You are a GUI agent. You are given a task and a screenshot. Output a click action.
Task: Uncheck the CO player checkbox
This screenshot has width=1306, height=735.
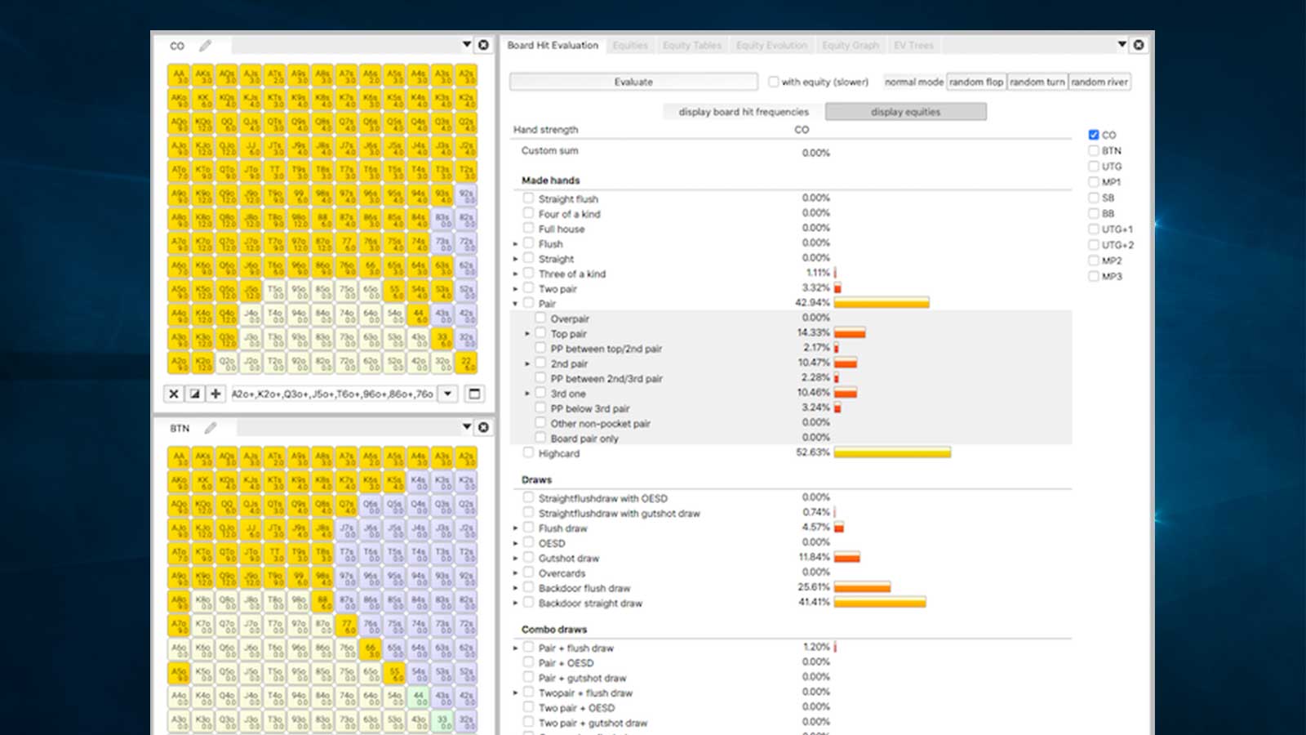[x=1094, y=135]
